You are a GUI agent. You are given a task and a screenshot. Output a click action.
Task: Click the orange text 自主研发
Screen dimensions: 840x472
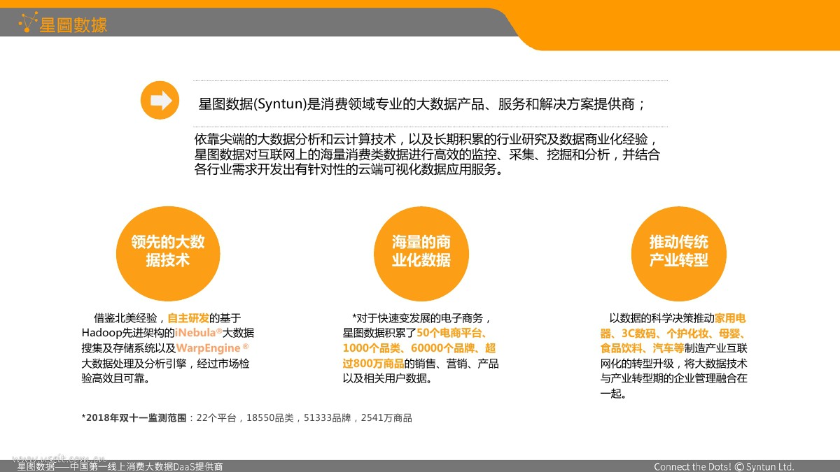tap(188, 317)
